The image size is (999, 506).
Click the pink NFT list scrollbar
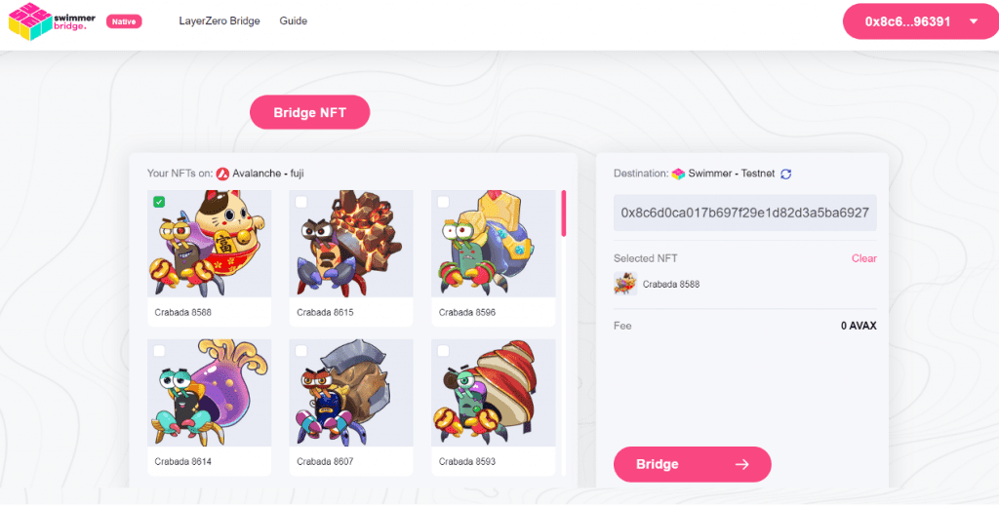tap(563, 214)
